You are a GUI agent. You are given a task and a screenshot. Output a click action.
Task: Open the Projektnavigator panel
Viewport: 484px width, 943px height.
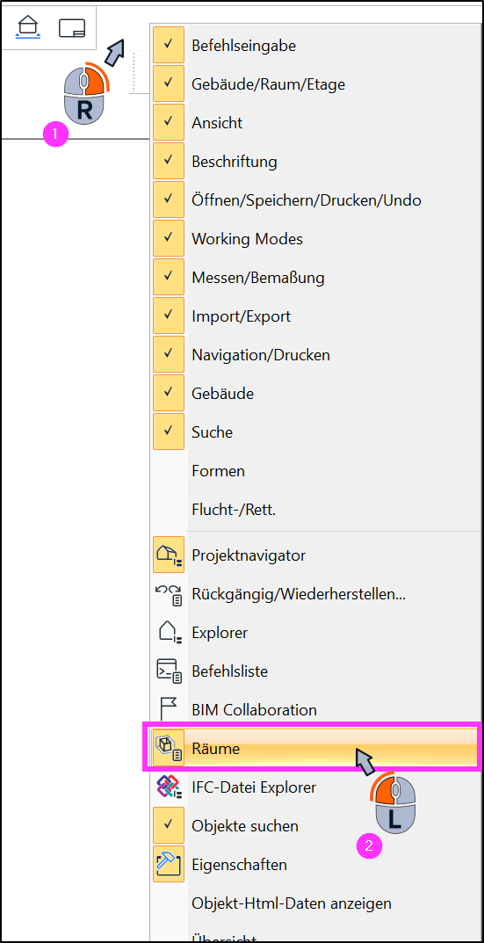click(315, 555)
